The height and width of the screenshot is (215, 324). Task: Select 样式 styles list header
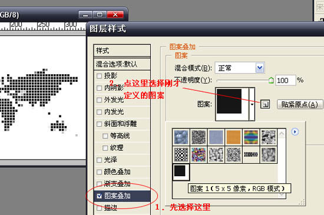pos(122,51)
